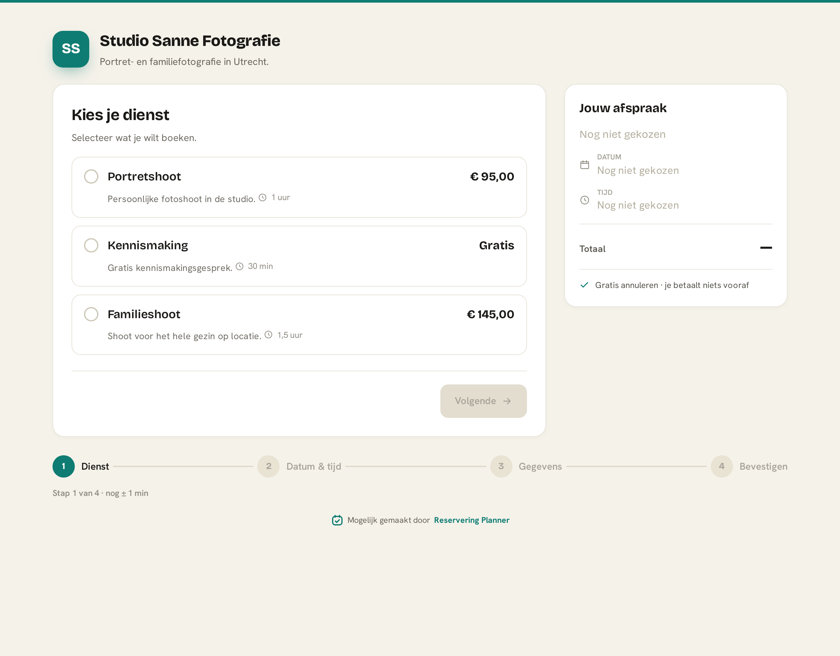
Task: Click the TIJD field label
Action: point(605,192)
